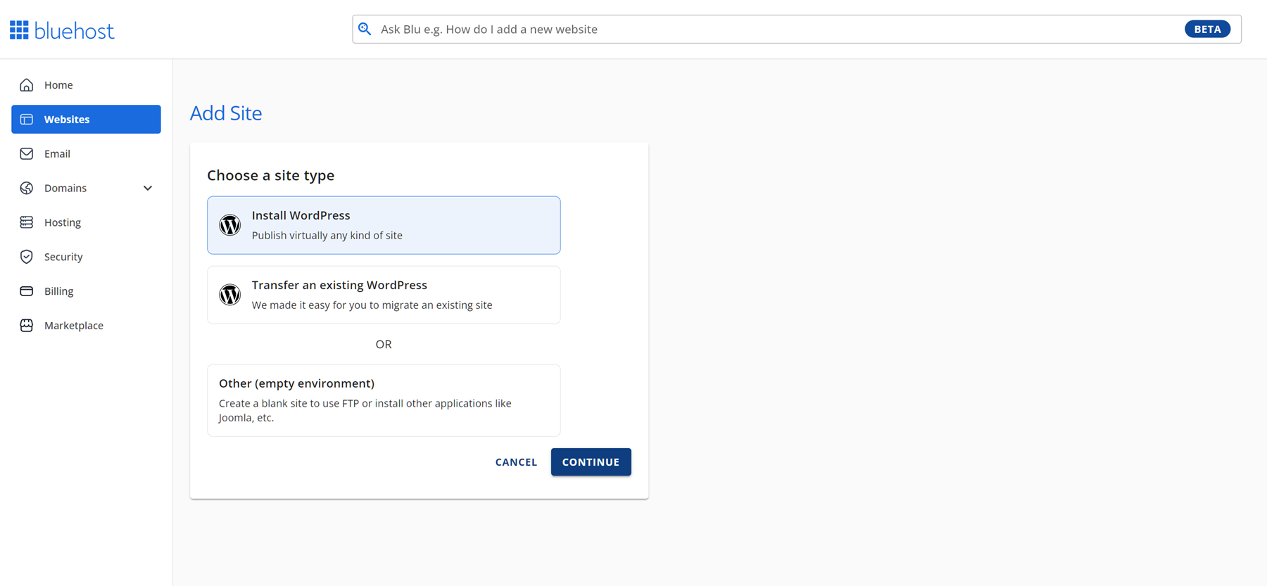Open the Domains menu item
The width and height of the screenshot is (1267, 586).
tap(86, 188)
